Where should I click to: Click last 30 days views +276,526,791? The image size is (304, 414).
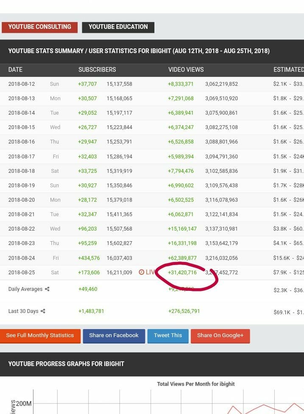click(184, 311)
